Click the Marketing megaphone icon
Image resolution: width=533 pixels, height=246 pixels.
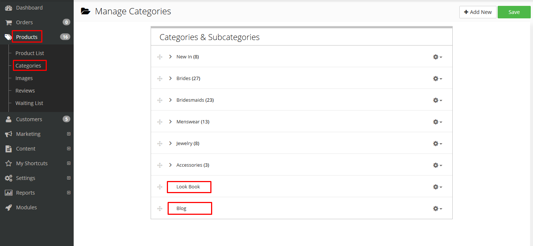(x=8, y=134)
